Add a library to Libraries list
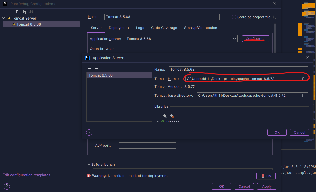The width and height of the screenshot is (316, 192). [158, 115]
